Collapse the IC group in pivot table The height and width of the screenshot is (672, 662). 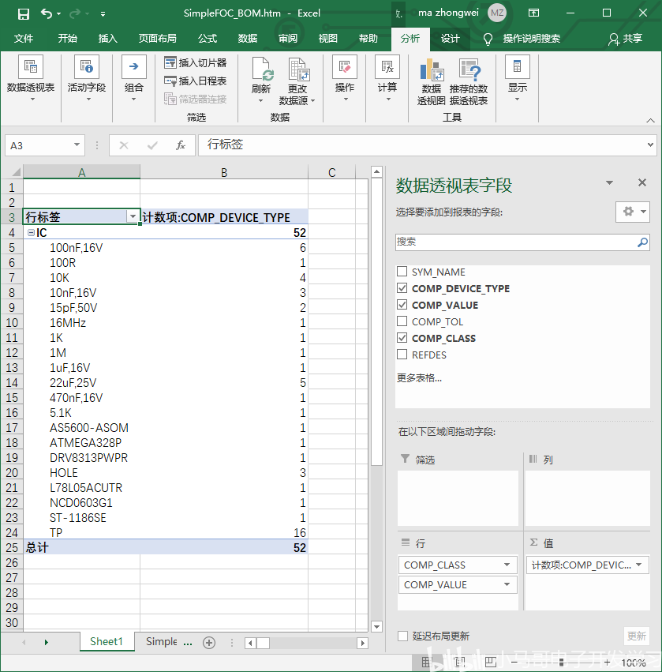tap(30, 233)
